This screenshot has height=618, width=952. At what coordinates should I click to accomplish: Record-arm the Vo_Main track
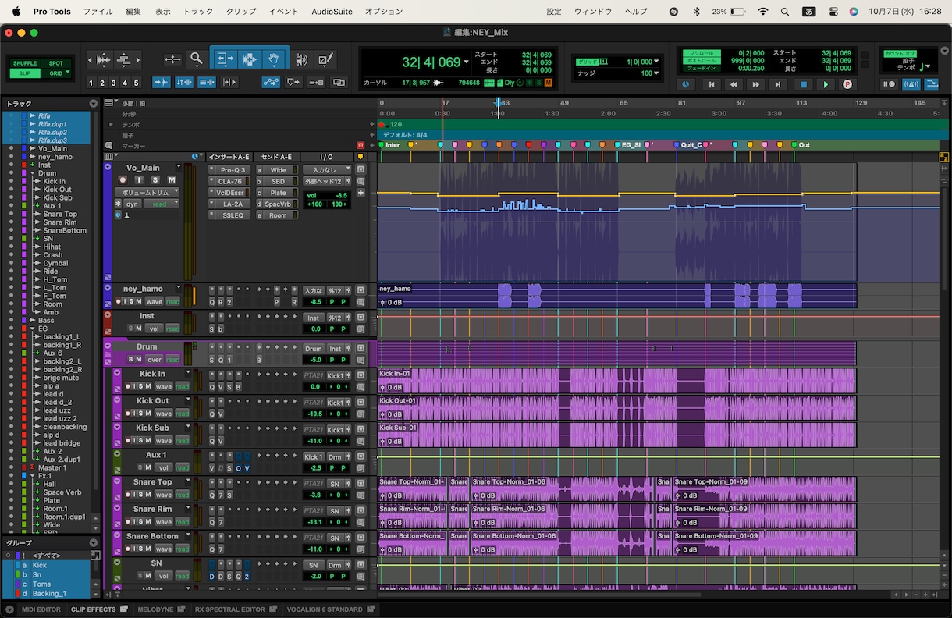(123, 180)
